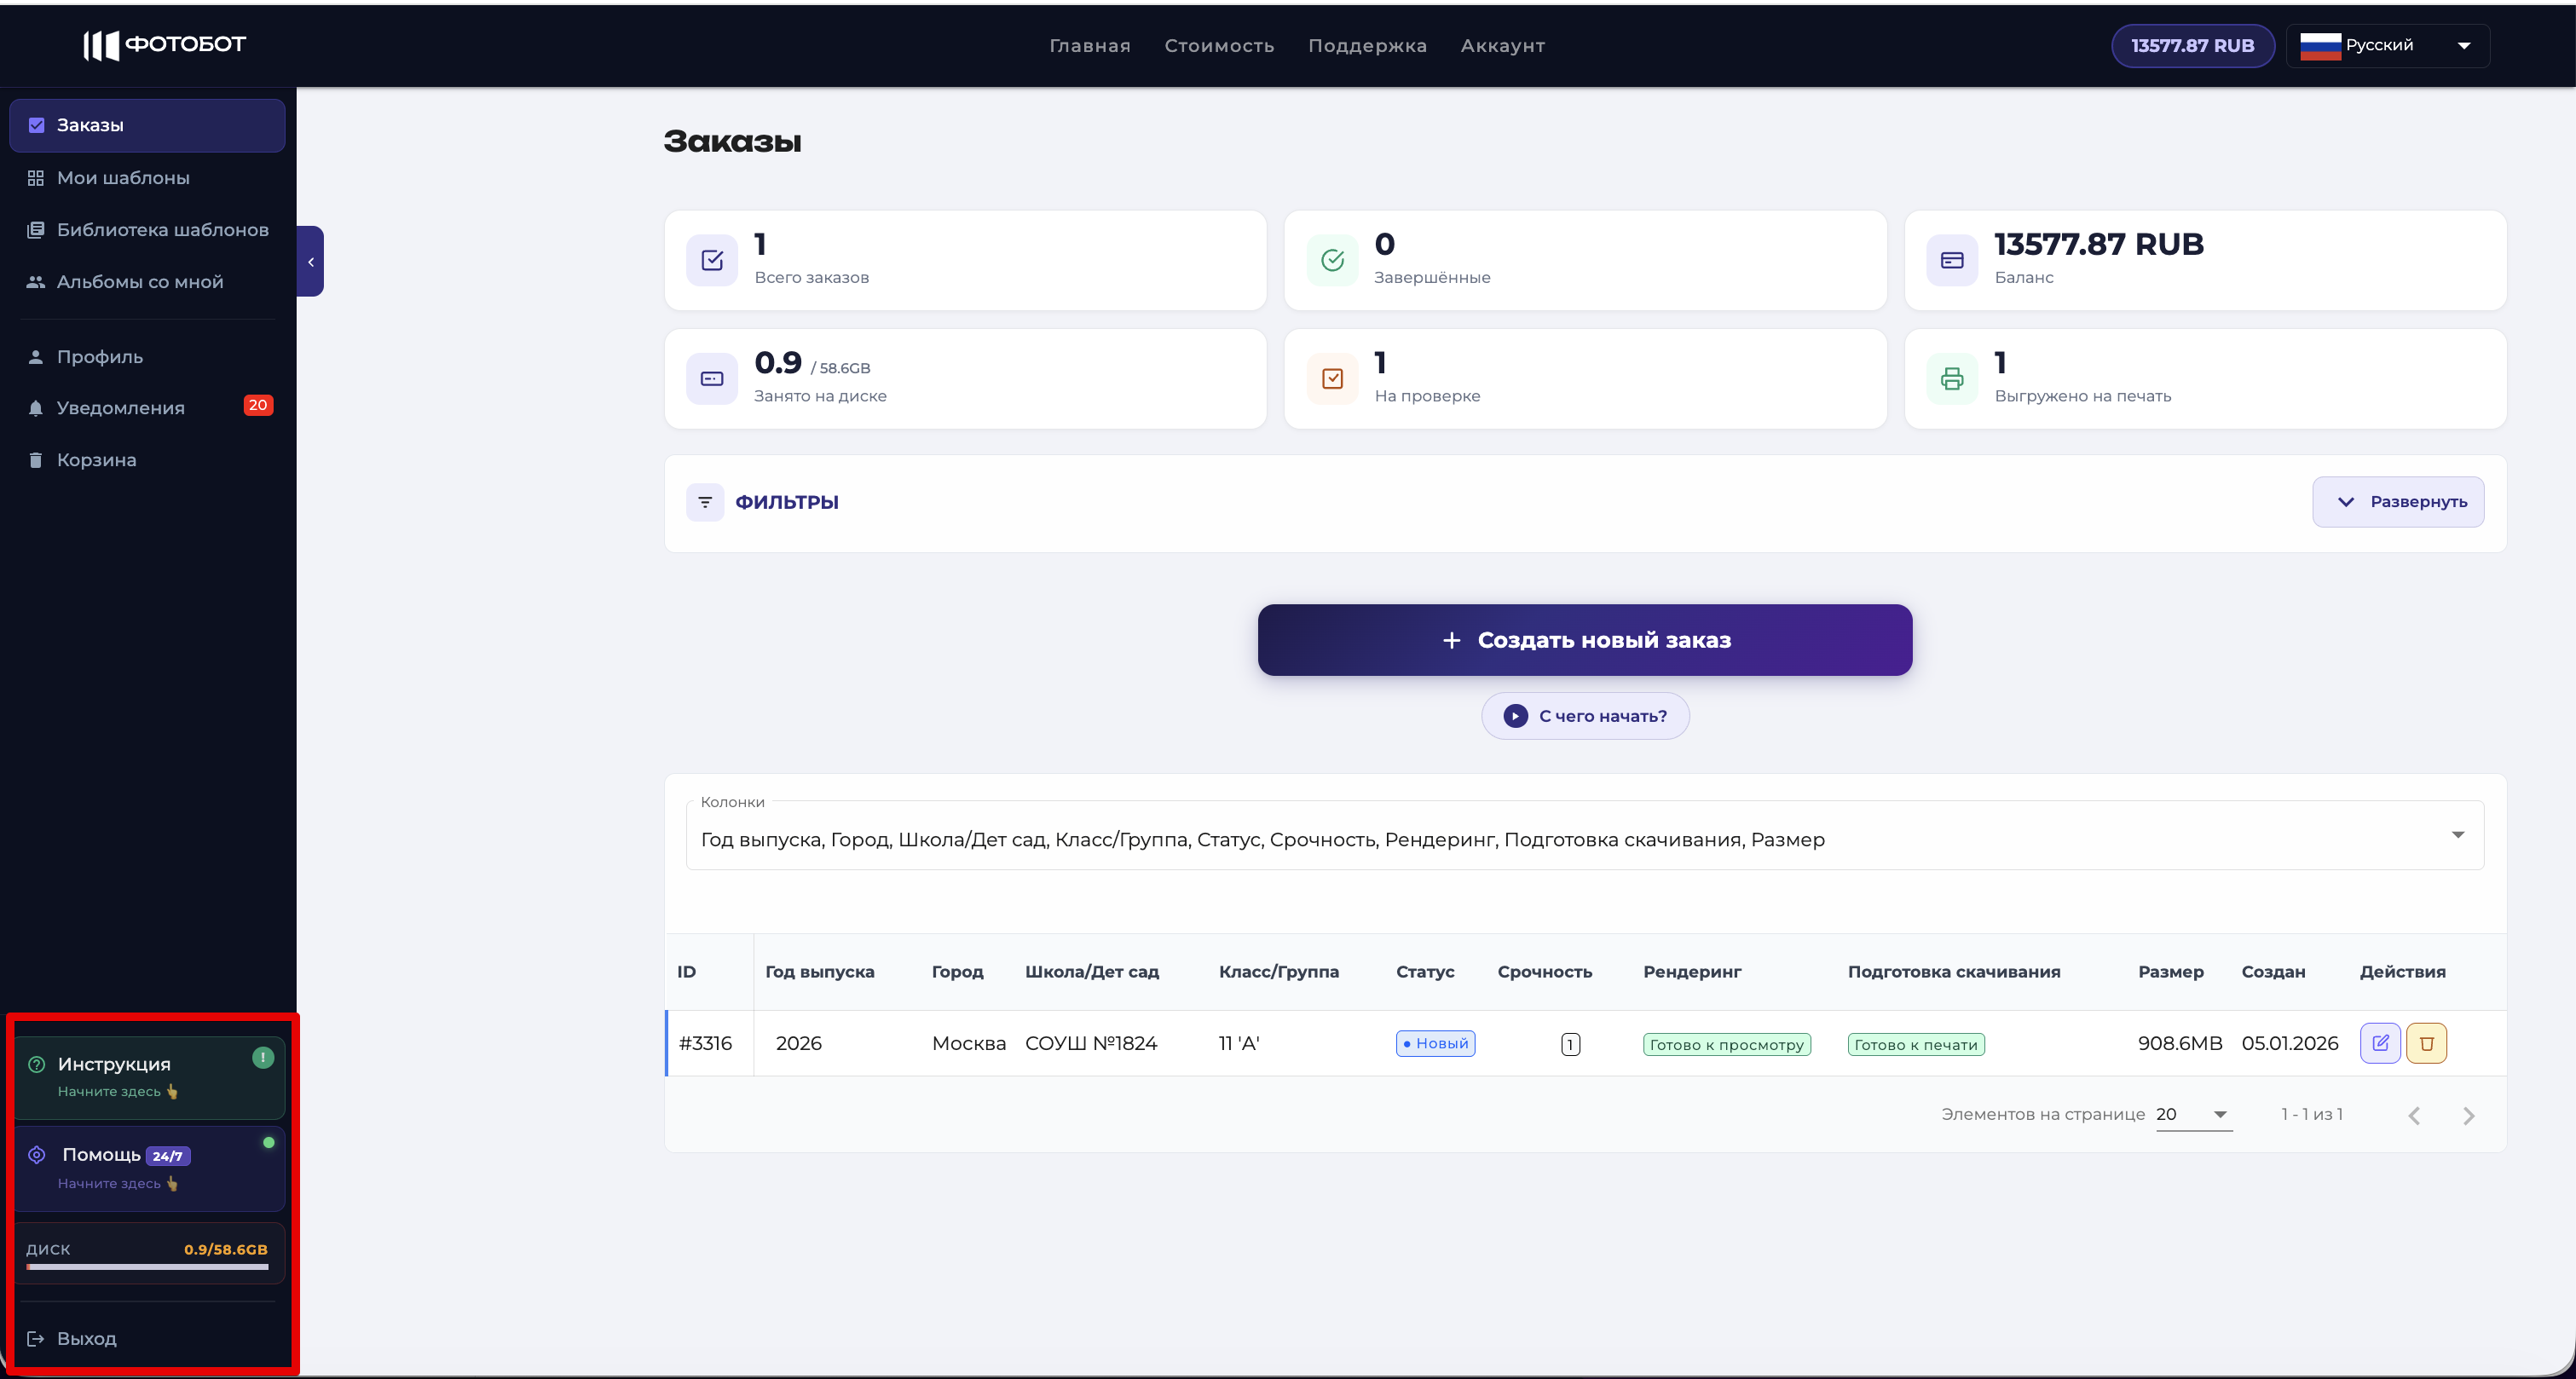Select Альбомы со мной in sidebar

(147, 282)
